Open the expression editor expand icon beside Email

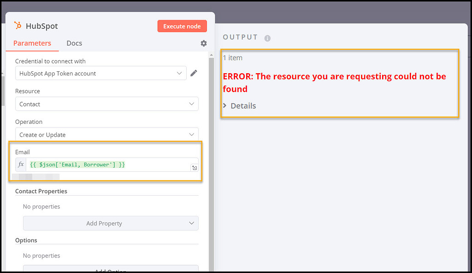click(194, 168)
